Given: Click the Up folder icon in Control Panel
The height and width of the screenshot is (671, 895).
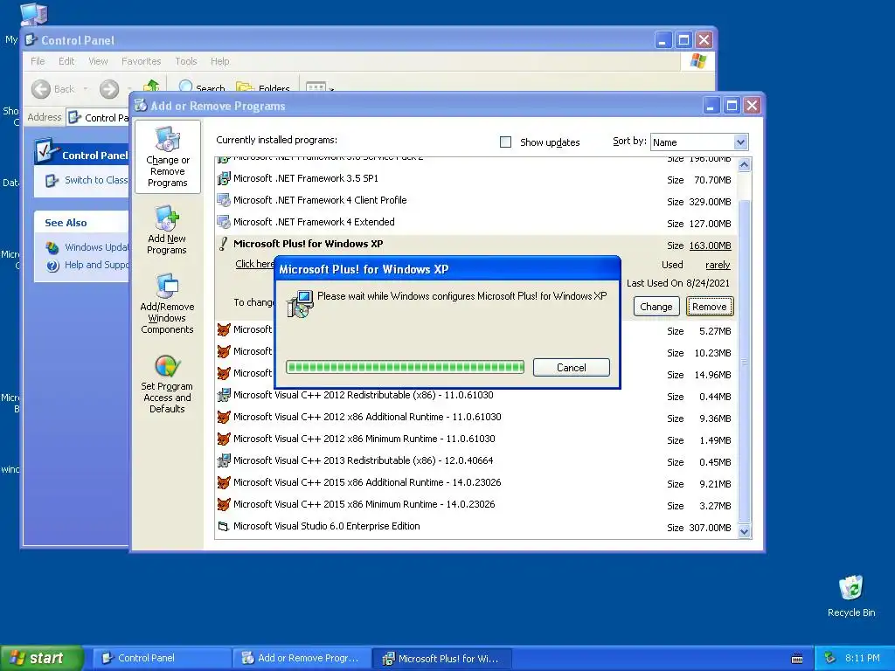Looking at the screenshot, I should click(150, 86).
